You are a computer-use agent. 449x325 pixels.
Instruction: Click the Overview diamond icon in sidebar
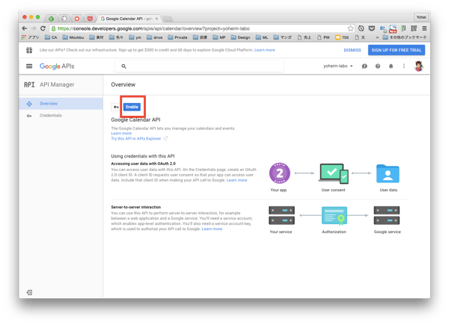29,104
